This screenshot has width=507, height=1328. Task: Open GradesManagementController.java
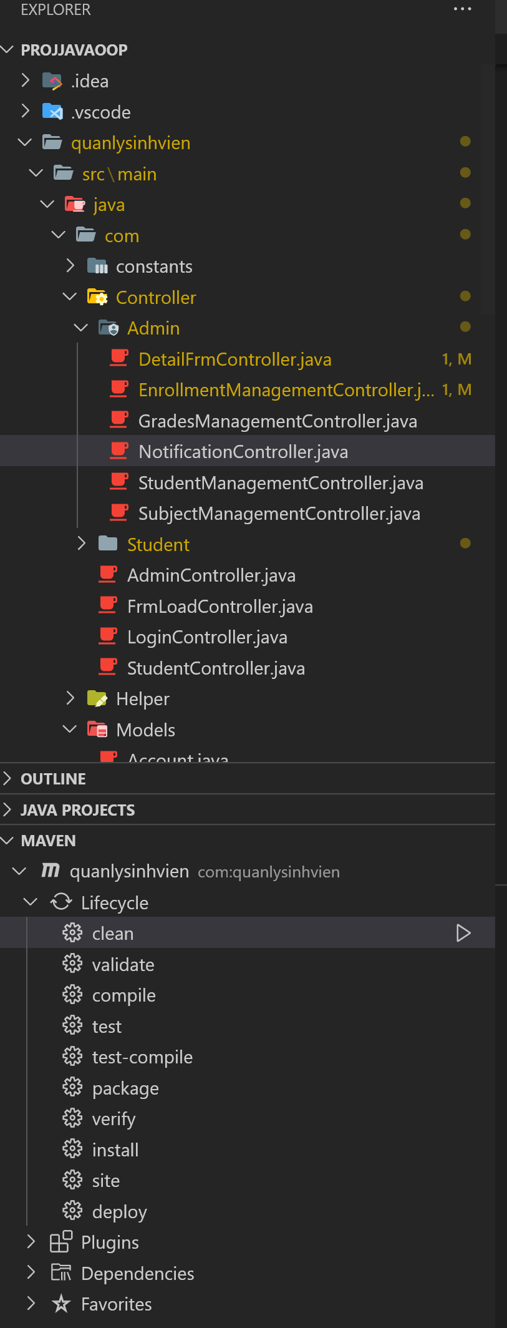coord(277,421)
